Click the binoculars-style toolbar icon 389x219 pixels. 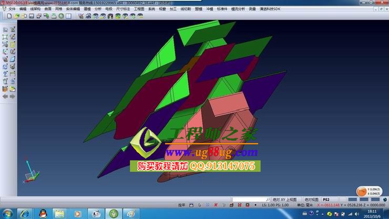pyautogui.click(x=110, y=16)
